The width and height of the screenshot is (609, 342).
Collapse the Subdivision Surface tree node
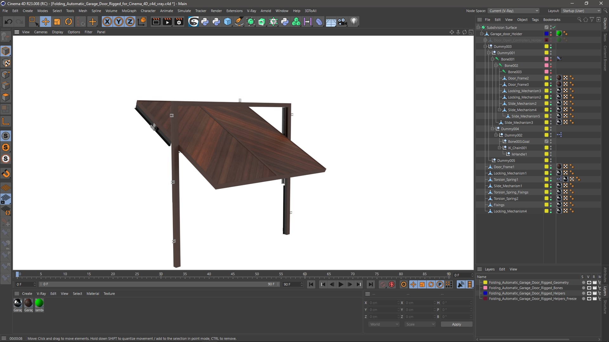478,28
